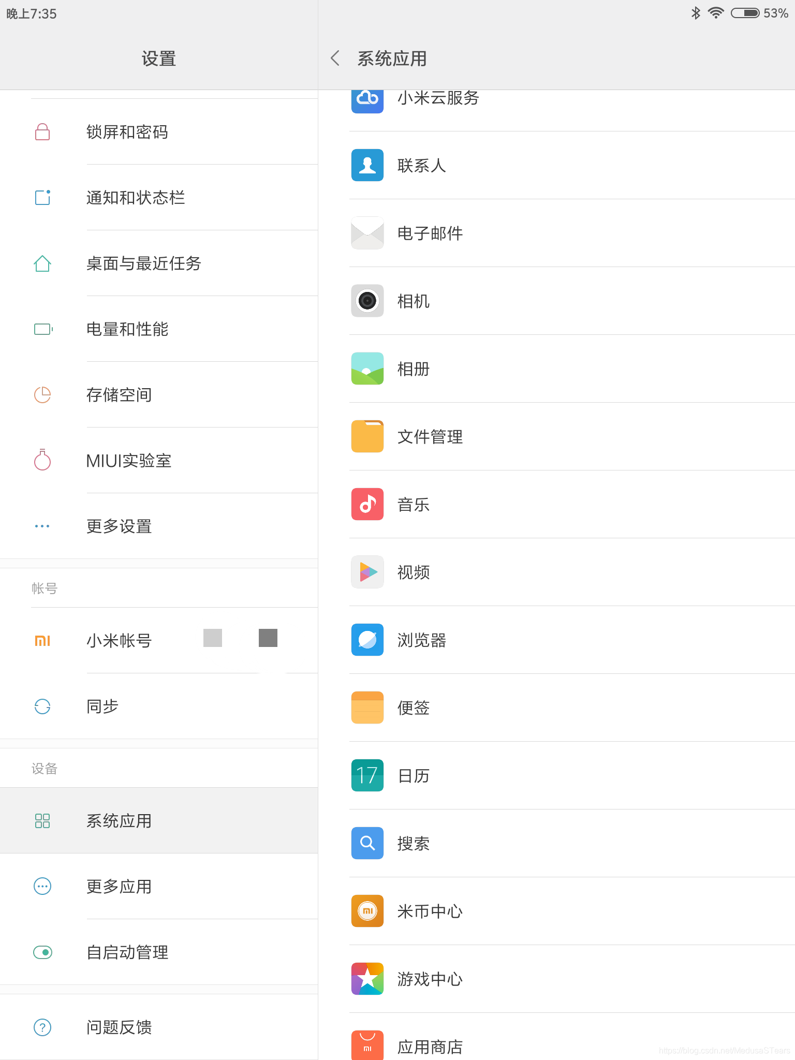Open 问题反馈 entry

(159, 1027)
